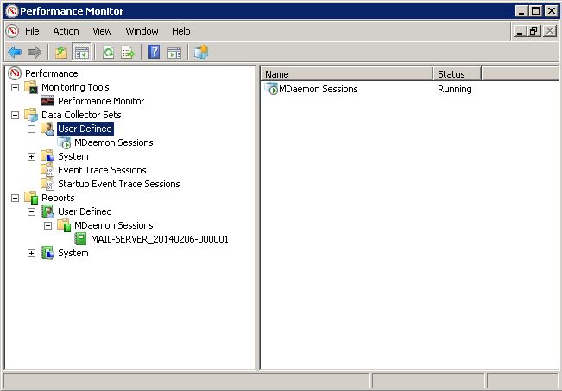
Task: Click the Monitoring Tools folder icon
Action: coord(31,87)
